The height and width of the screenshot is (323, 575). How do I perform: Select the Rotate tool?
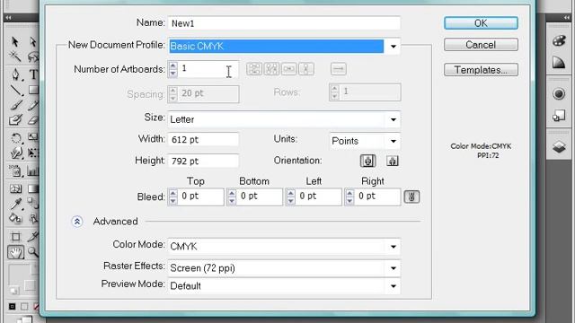coord(16,138)
